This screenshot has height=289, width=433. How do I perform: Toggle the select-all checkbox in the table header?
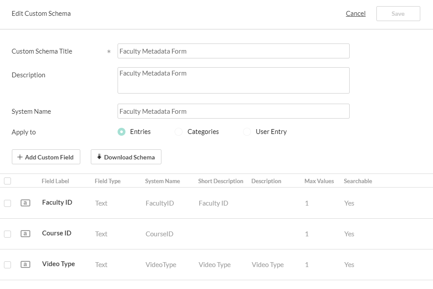[7, 181]
